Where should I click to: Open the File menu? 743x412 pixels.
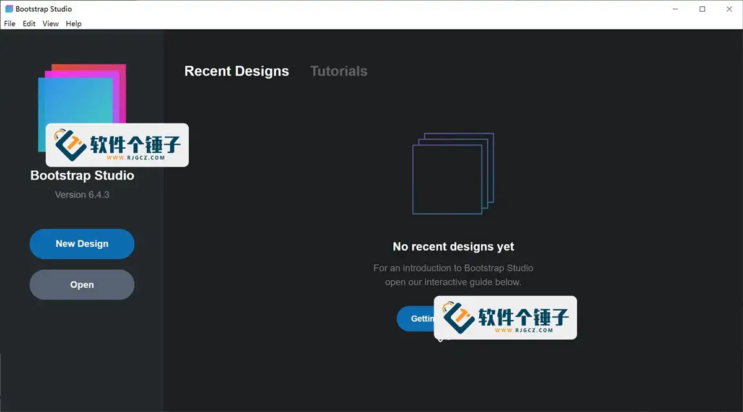(10, 24)
